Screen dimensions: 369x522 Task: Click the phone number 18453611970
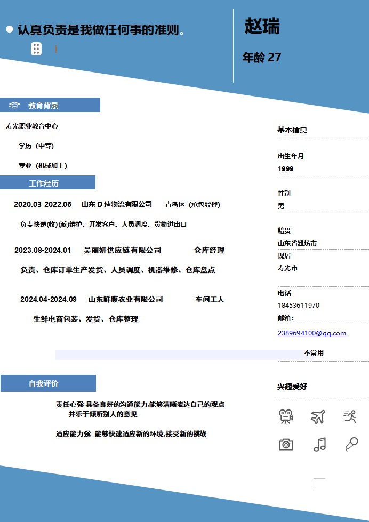click(299, 306)
